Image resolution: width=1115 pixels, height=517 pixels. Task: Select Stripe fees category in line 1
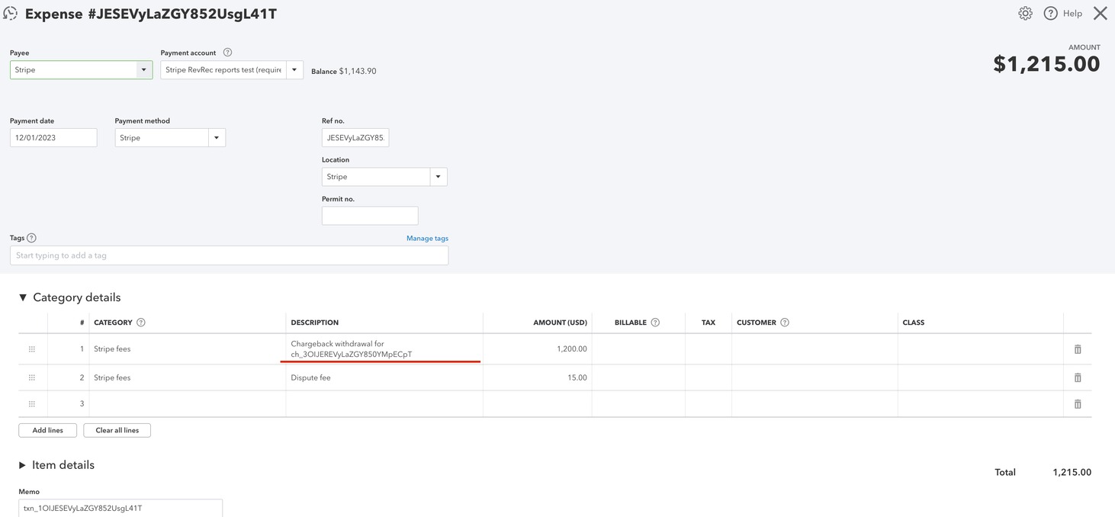coord(188,349)
